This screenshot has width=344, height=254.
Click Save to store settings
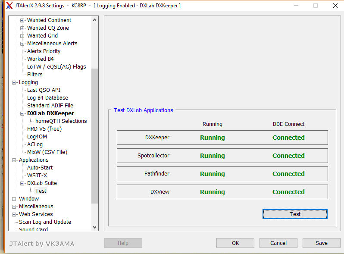321,243
